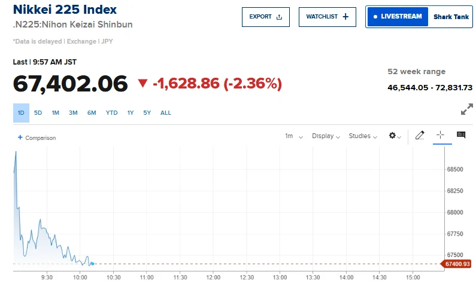Image resolution: width=476 pixels, height=284 pixels.
Task: Expand the Studies dropdown menu
Action: [x=363, y=136]
